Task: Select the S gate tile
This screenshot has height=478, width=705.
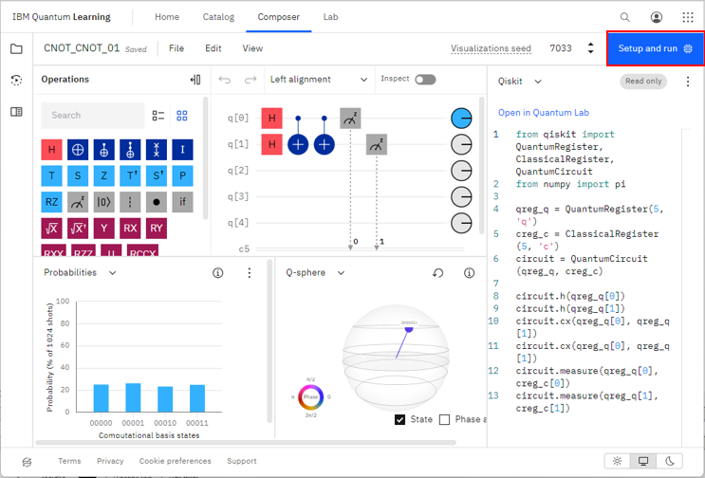Action: [x=78, y=175]
